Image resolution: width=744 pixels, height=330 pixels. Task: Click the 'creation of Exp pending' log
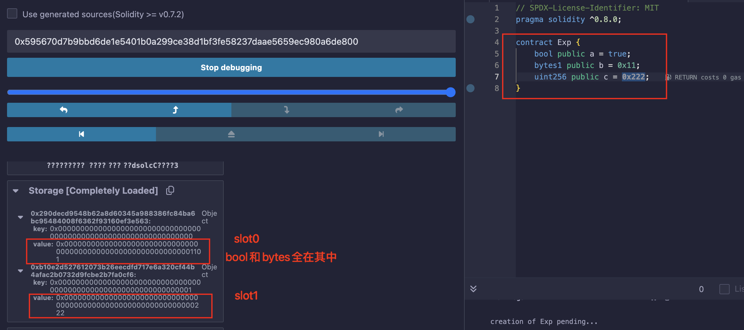(x=544, y=321)
